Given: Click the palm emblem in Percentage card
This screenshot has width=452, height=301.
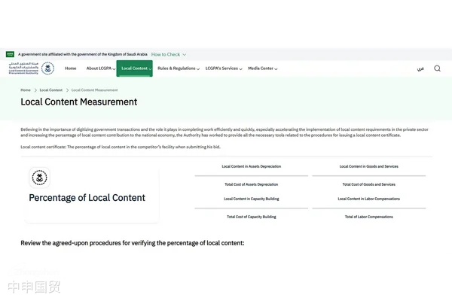Looking at the screenshot, I should [39, 178].
